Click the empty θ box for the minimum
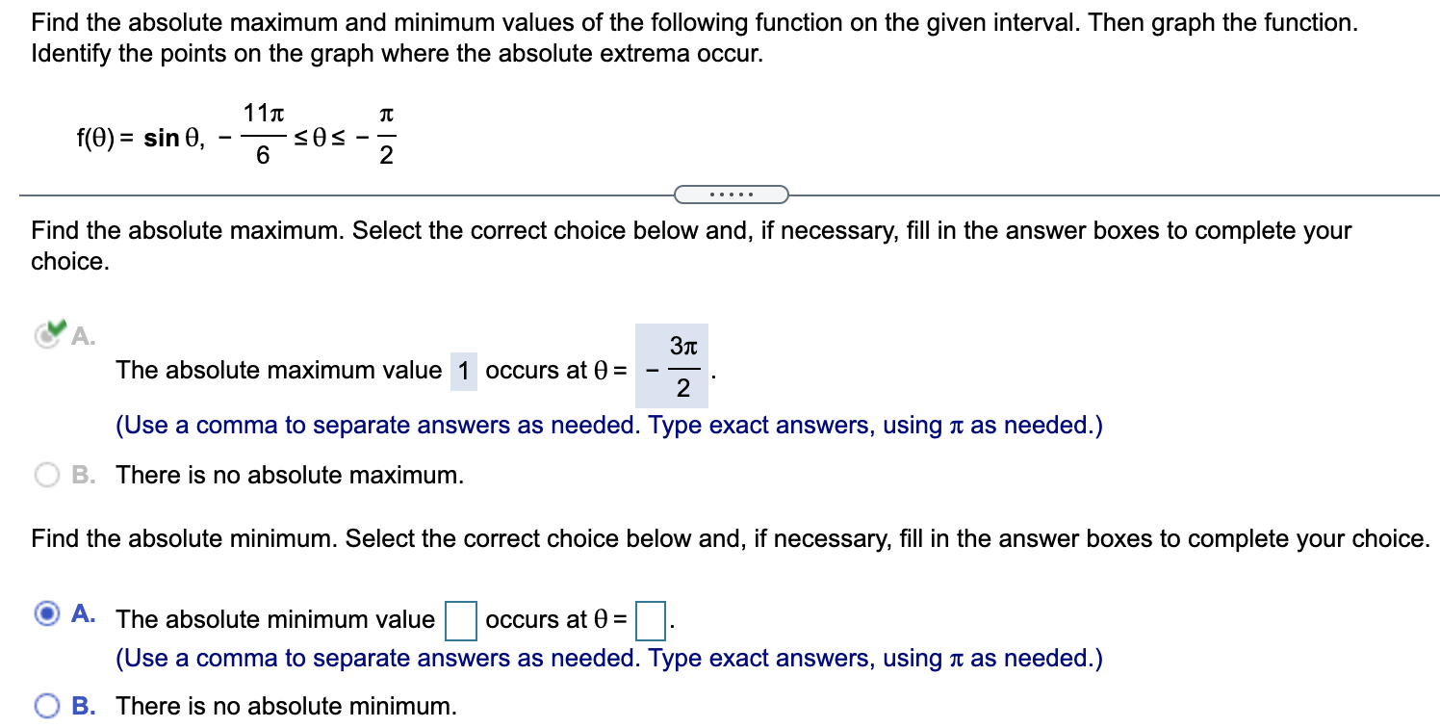Viewport: 1440px width, 728px height. (652, 620)
